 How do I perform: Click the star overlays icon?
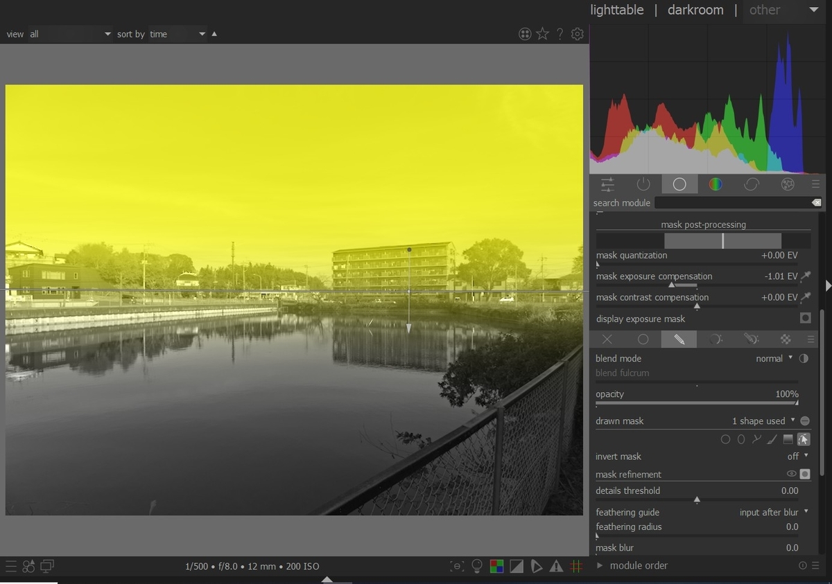click(x=542, y=34)
